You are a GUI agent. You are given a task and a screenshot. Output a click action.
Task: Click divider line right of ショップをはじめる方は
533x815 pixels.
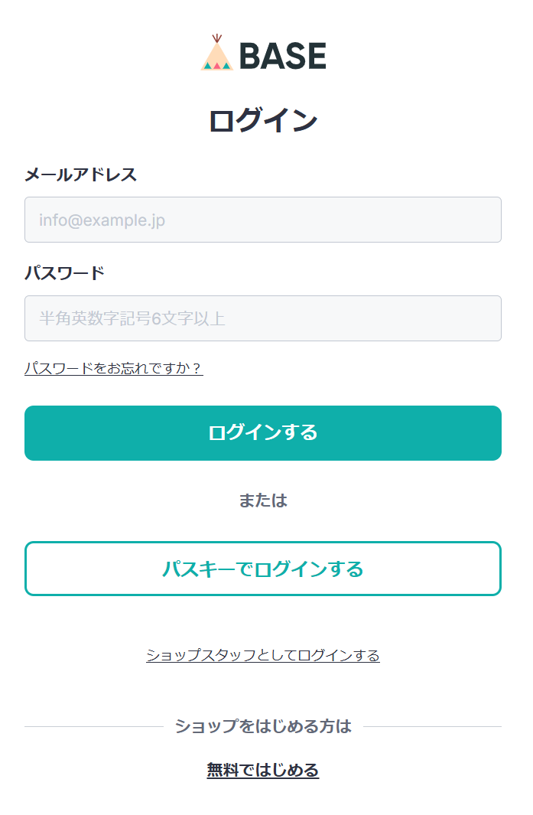coord(432,726)
